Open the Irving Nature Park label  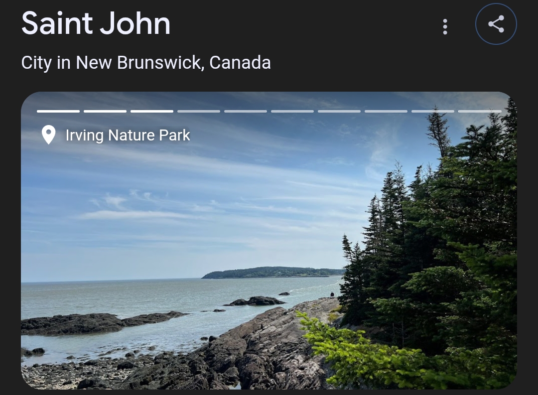point(128,135)
